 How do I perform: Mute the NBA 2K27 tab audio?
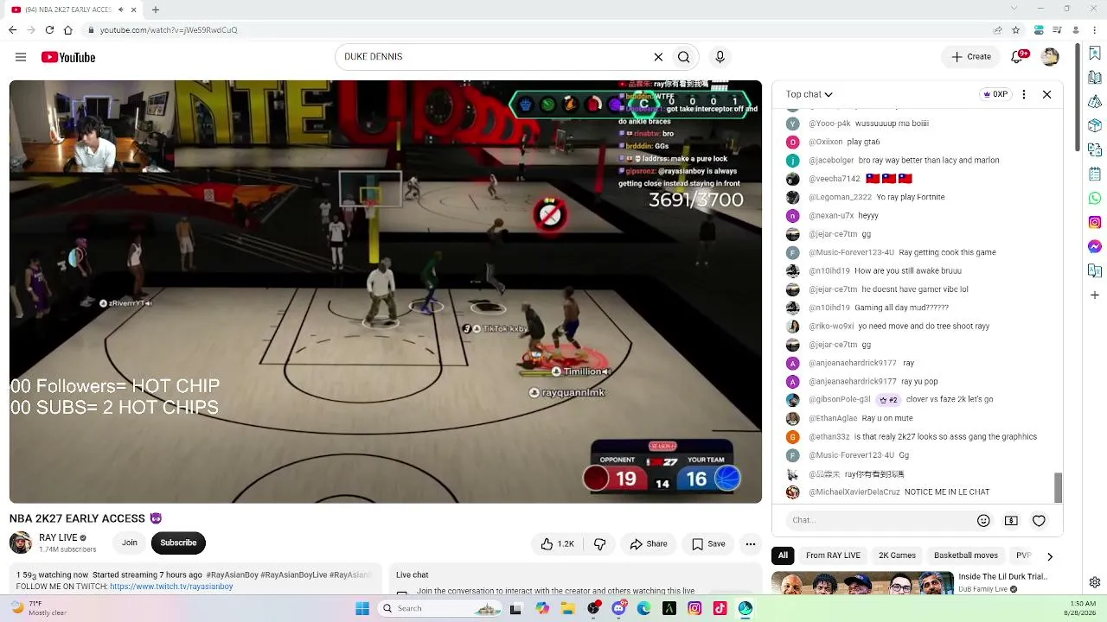point(121,10)
